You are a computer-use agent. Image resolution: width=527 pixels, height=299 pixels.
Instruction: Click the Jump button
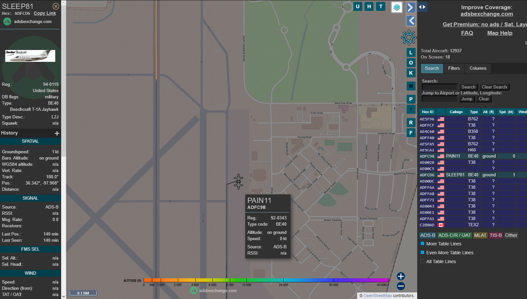coord(467,99)
